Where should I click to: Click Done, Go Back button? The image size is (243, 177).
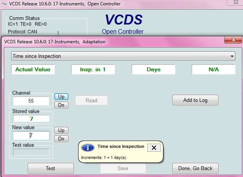point(195,168)
